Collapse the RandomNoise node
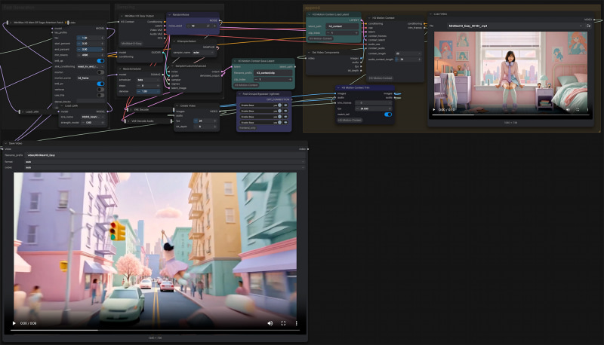This screenshot has height=345, width=604. 170,14
